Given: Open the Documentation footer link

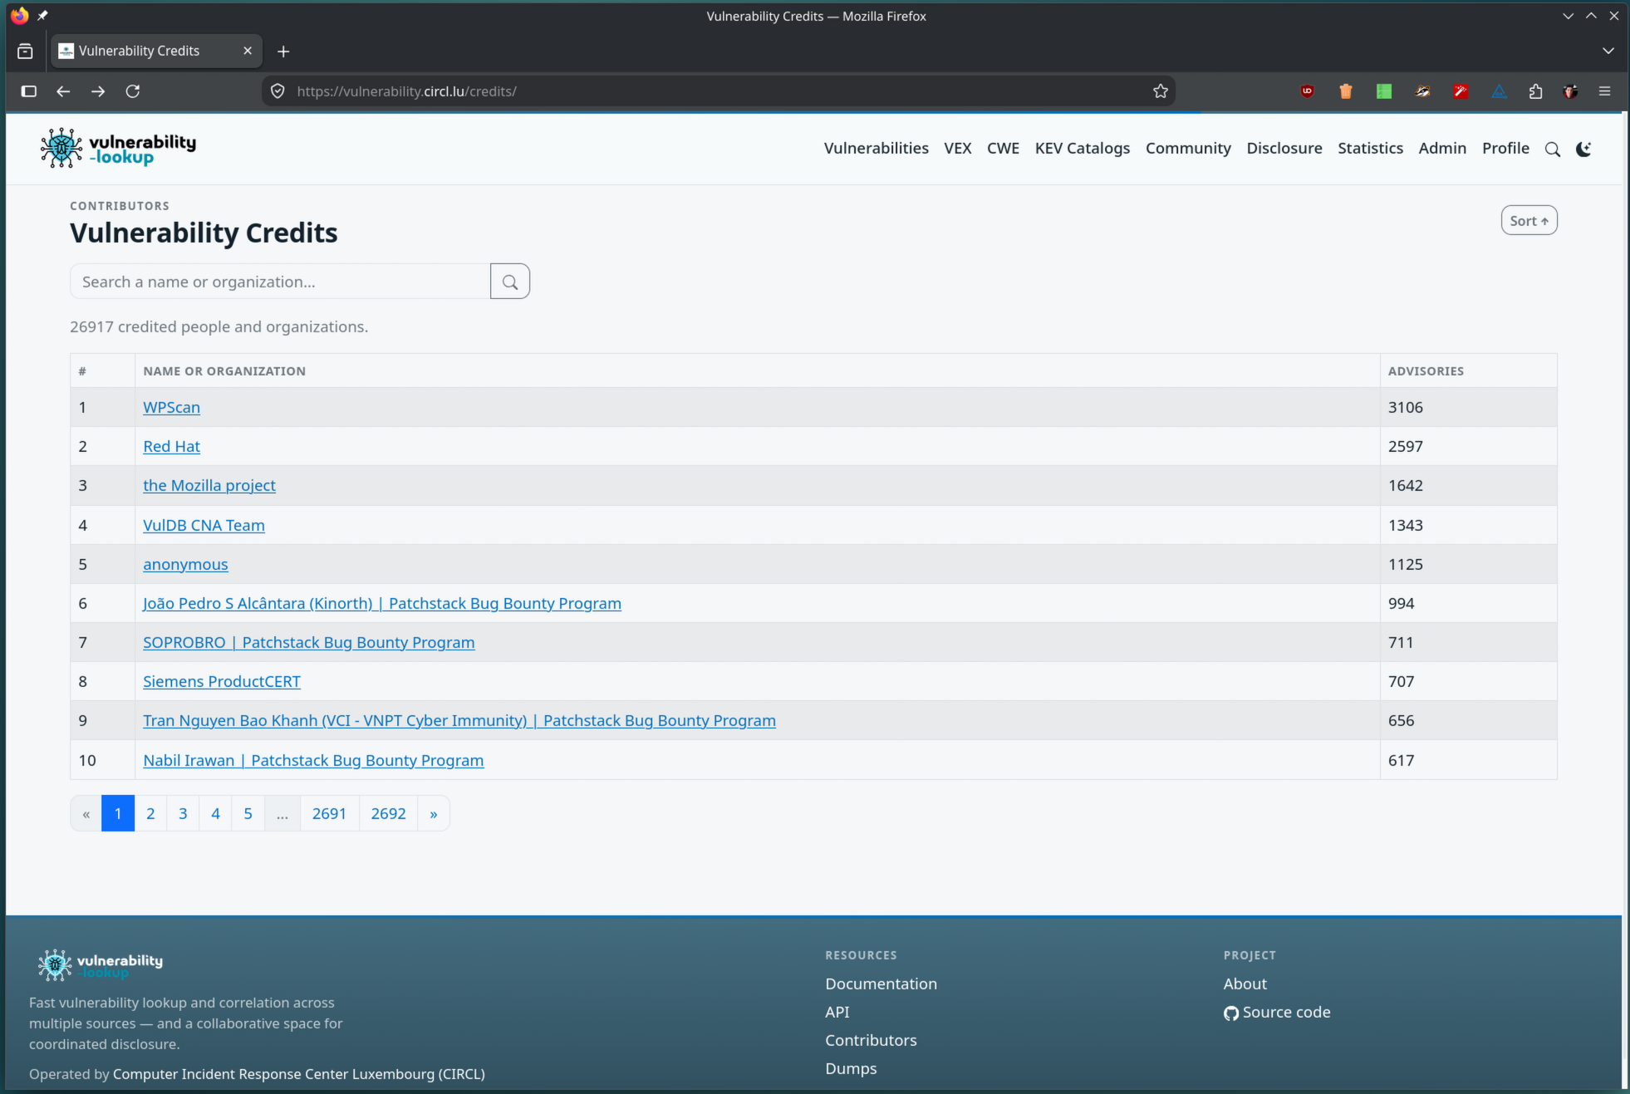Looking at the screenshot, I should point(881,984).
